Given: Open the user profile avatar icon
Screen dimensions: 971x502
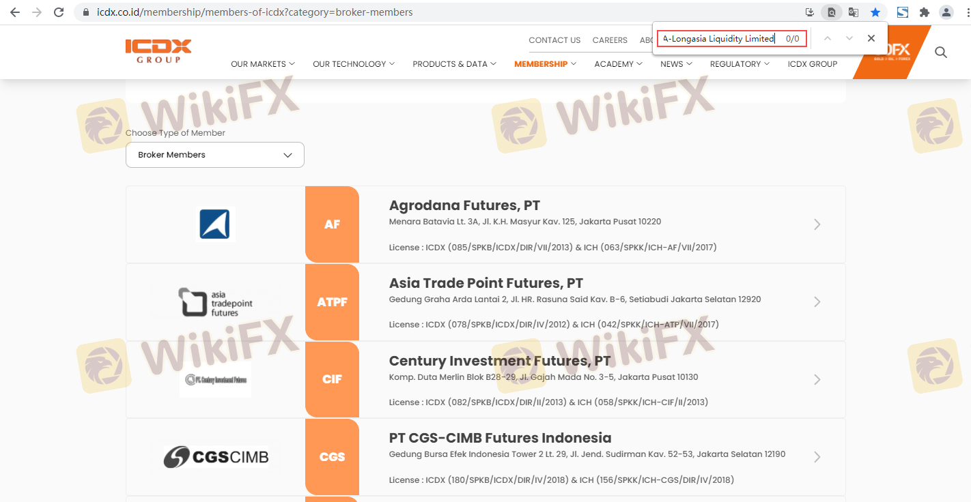Looking at the screenshot, I should coord(946,12).
